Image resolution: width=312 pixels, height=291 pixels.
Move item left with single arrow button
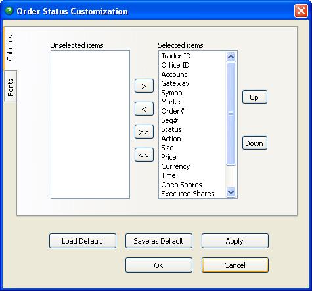pyautogui.click(x=144, y=109)
